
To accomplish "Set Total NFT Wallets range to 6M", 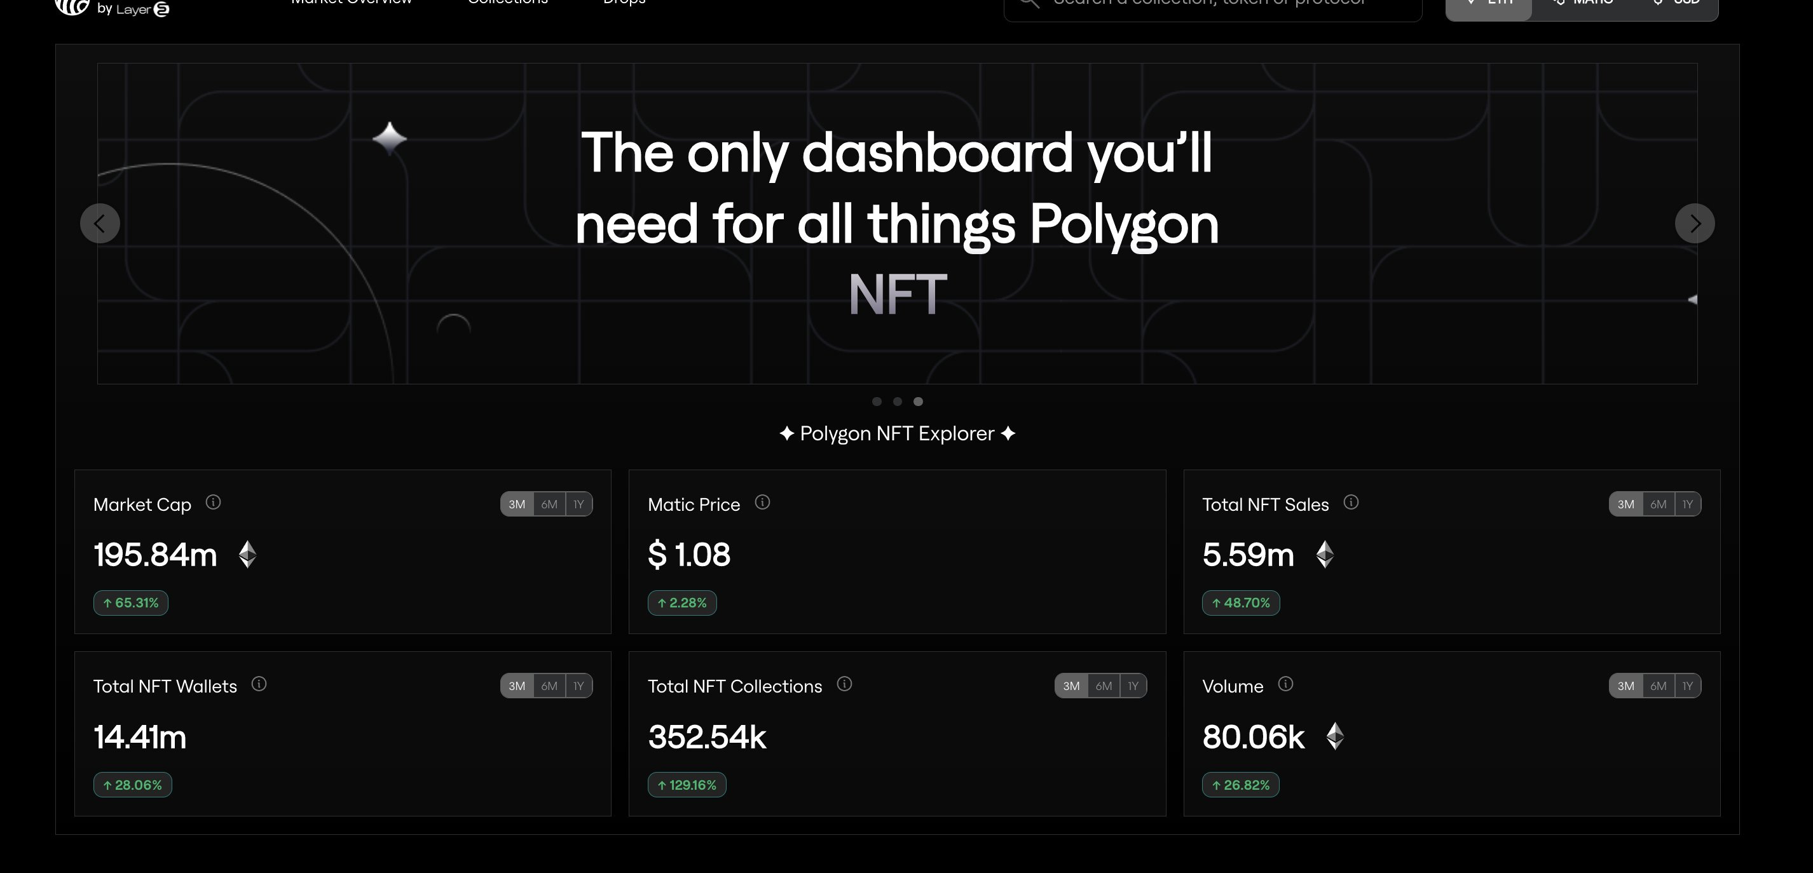I will [x=549, y=686].
